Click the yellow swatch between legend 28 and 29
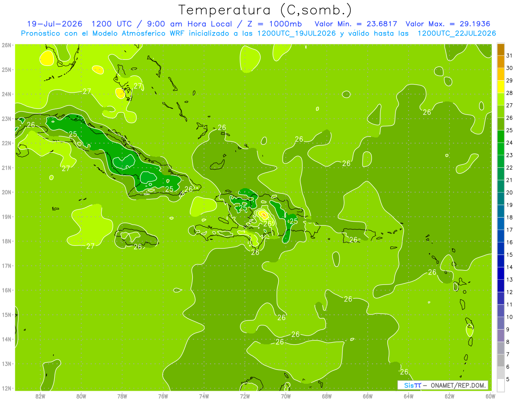Screen dimensions: 521x402 tap(501, 87)
